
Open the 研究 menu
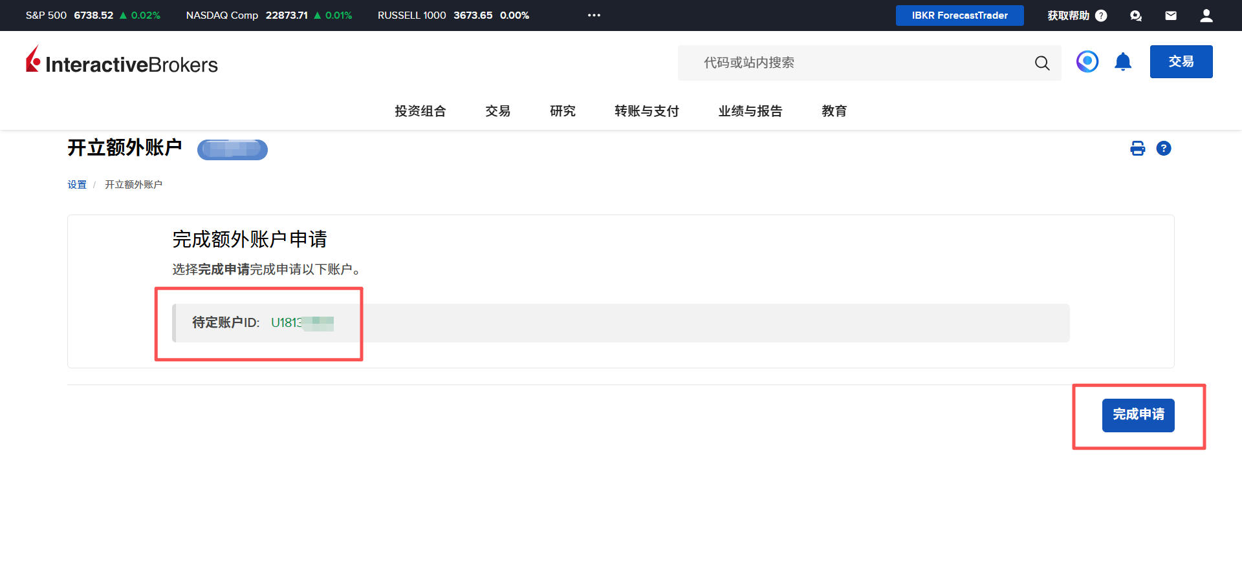[562, 111]
